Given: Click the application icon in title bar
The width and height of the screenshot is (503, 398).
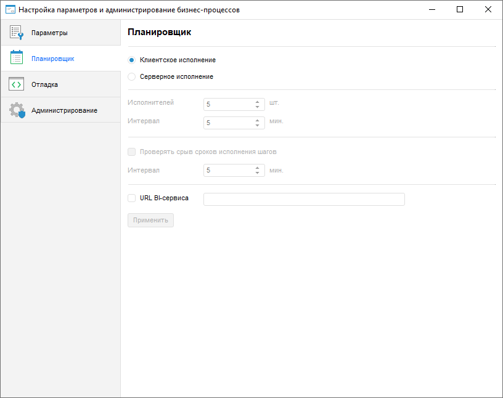Looking at the screenshot, I should pyautogui.click(x=10, y=10).
